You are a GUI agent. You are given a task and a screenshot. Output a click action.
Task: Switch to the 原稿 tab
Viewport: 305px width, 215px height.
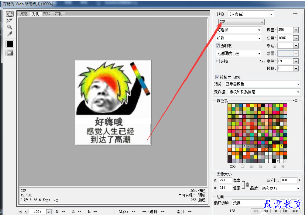(24, 14)
